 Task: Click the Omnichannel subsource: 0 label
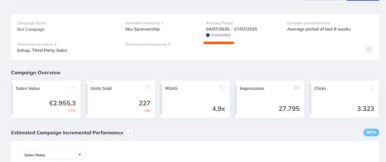(x=148, y=44)
